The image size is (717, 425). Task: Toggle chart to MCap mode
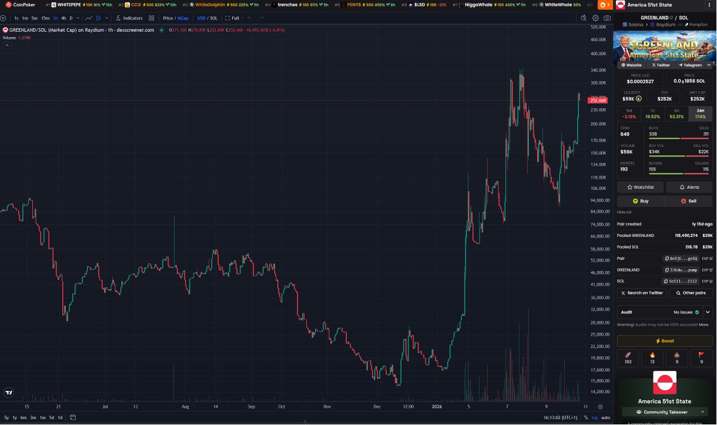coord(183,18)
